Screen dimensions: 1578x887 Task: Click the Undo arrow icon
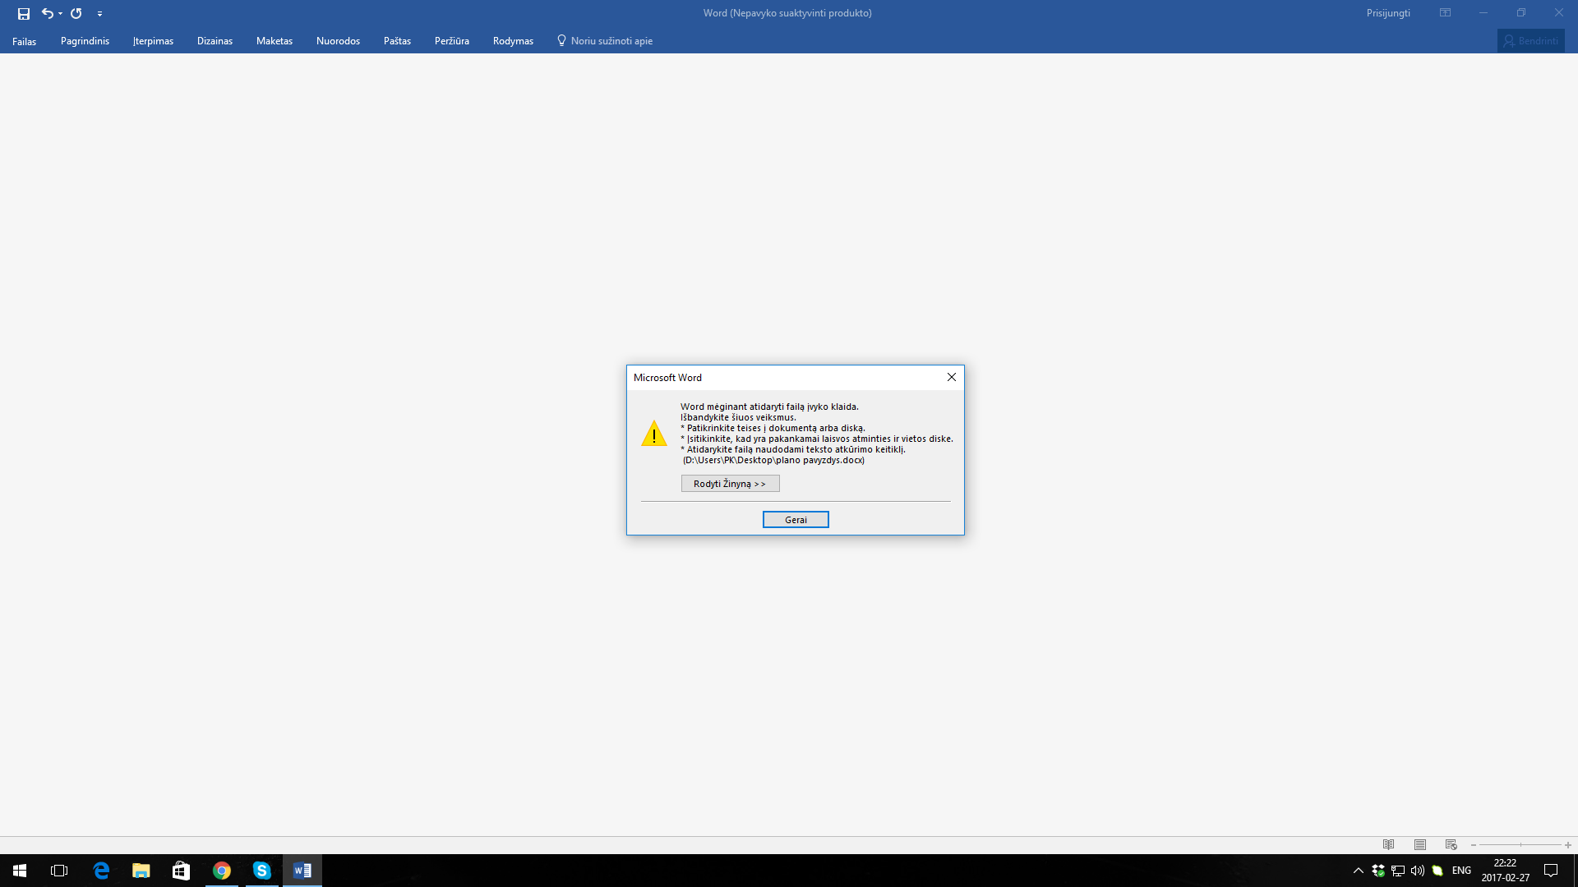[x=47, y=13]
